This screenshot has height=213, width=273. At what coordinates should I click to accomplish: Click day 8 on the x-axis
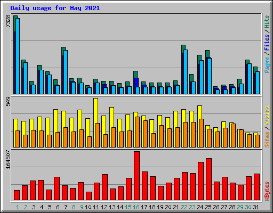(74, 207)
